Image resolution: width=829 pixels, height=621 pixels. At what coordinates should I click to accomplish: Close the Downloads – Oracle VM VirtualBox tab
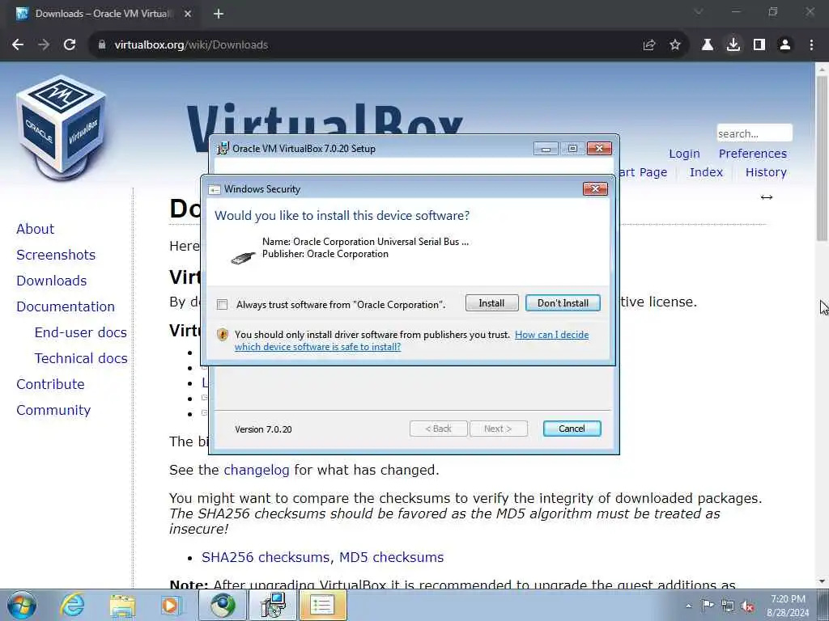188,14
